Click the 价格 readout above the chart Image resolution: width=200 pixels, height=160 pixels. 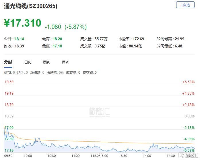[x=9, y=73]
